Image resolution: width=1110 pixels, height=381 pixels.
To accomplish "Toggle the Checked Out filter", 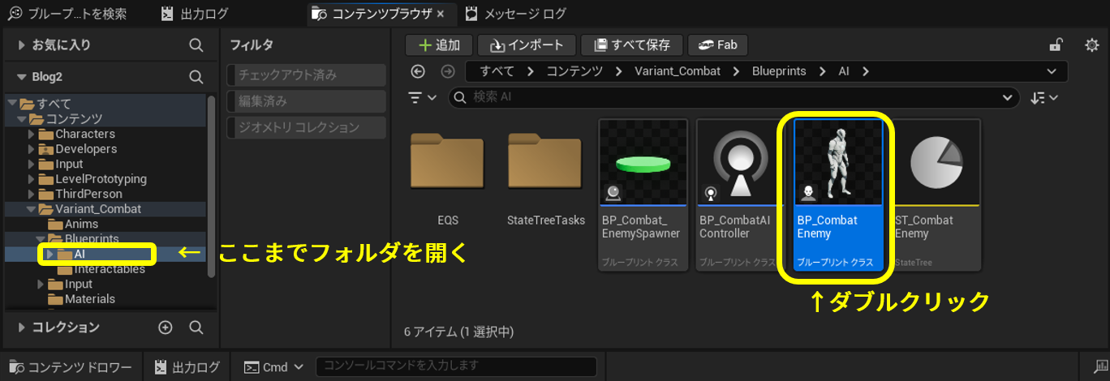I will (x=306, y=75).
